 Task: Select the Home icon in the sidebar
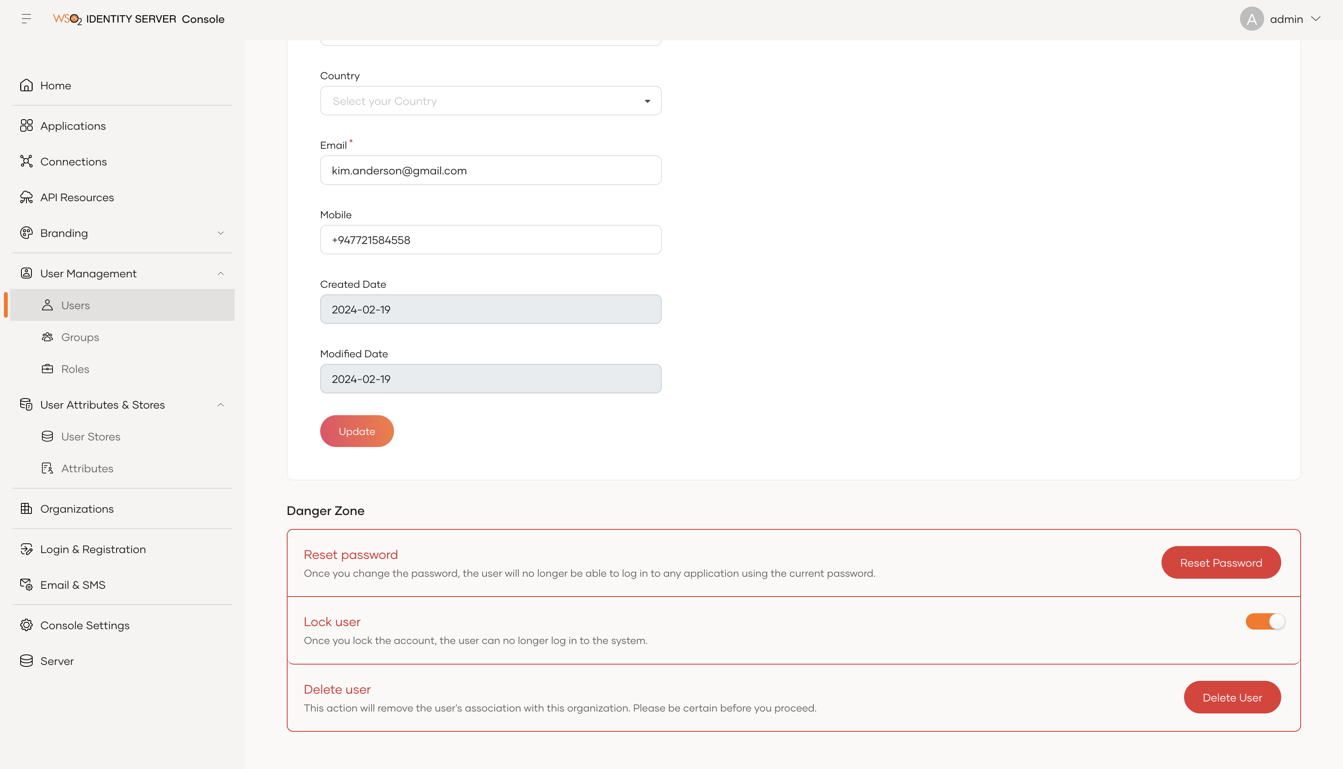(x=26, y=85)
